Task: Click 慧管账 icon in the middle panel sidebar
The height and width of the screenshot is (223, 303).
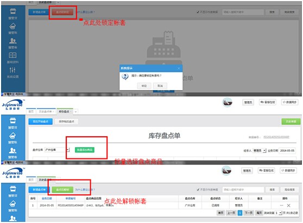Action: tap(12, 136)
